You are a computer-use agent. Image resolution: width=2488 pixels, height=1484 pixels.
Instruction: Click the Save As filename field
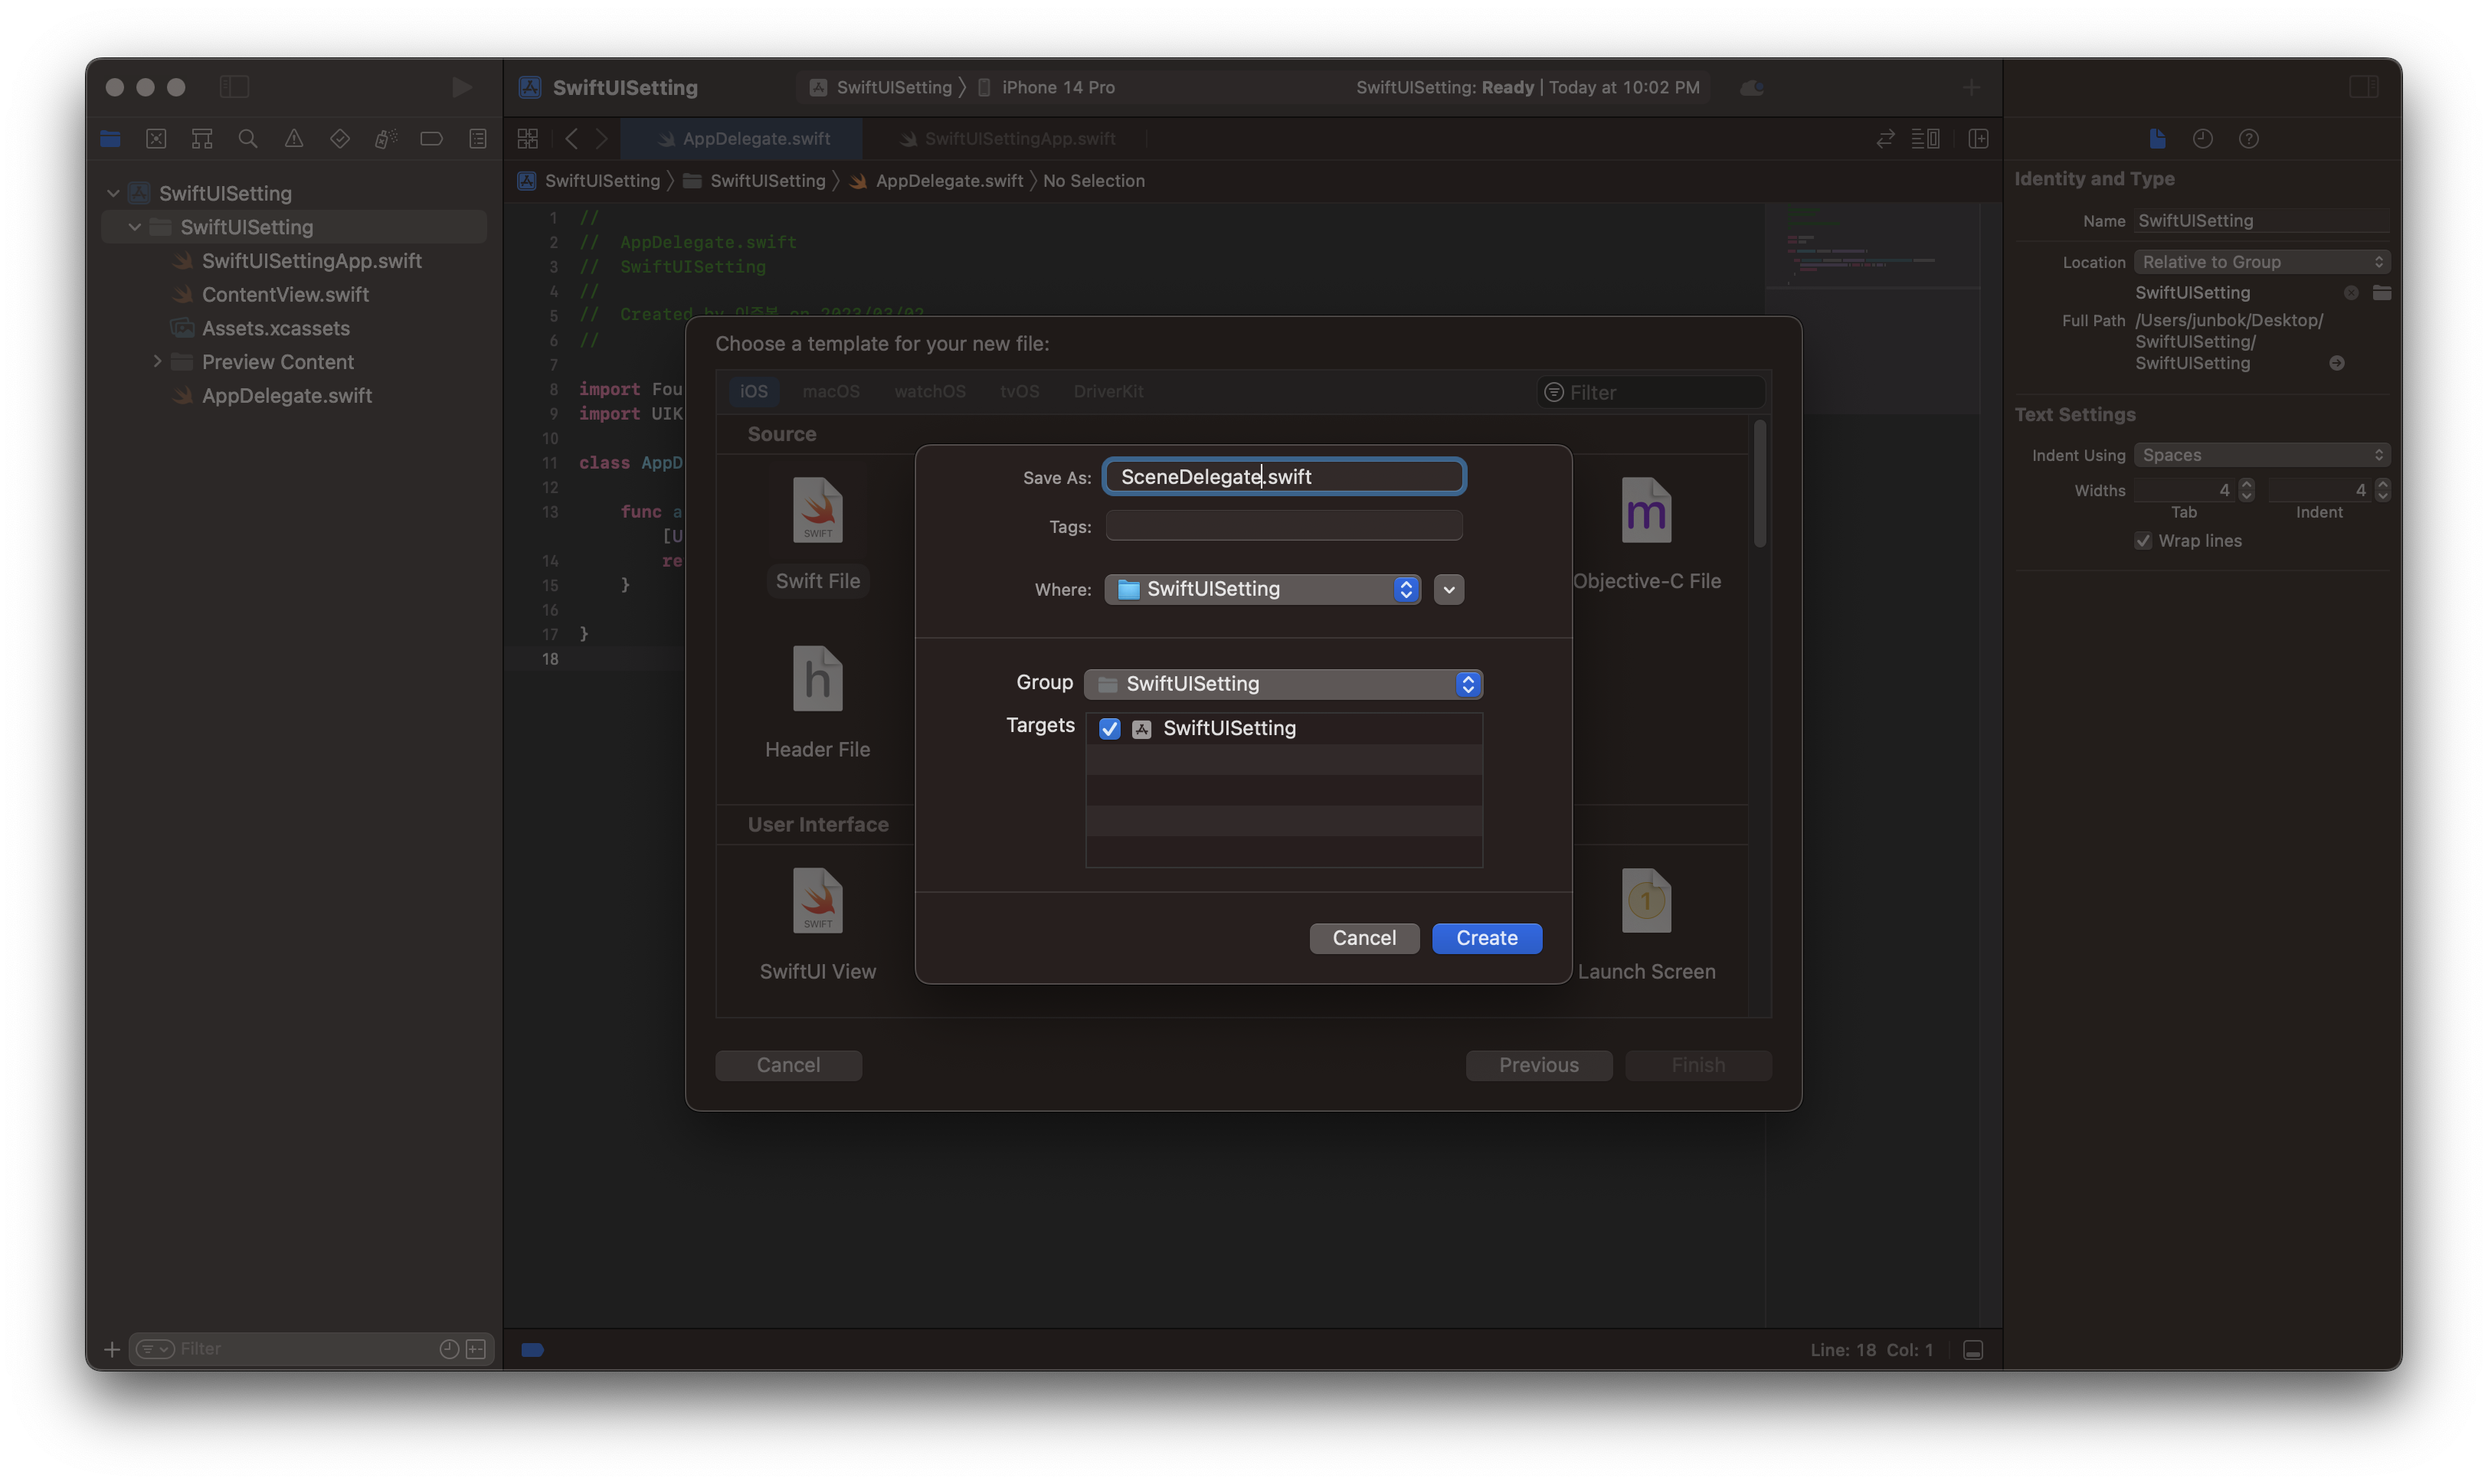(x=1284, y=477)
